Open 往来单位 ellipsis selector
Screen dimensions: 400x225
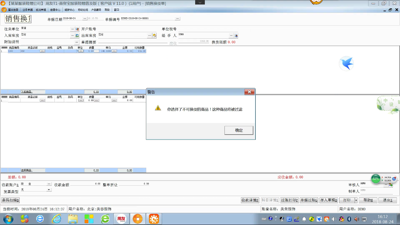[72, 29]
